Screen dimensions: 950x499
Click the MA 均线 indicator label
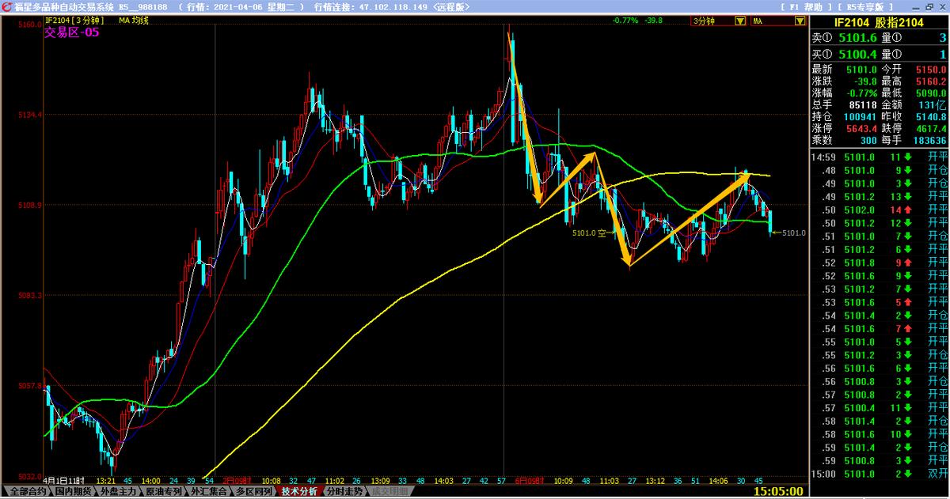coord(134,20)
